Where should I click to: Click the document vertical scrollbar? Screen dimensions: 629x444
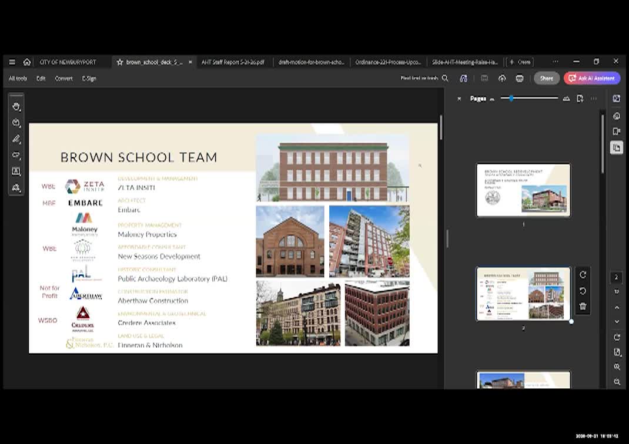click(x=441, y=127)
